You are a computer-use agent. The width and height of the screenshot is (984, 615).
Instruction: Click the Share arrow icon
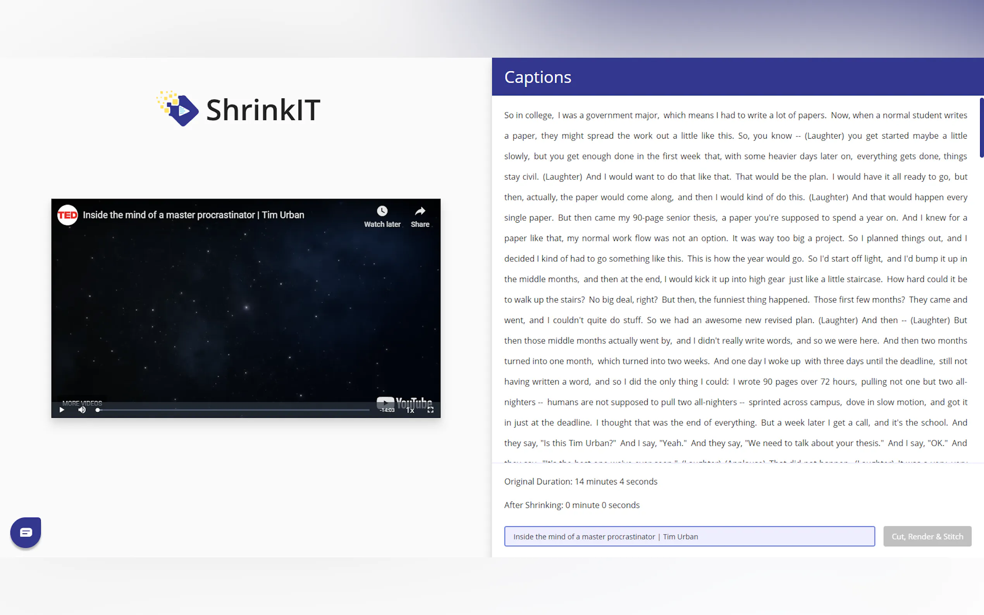pyautogui.click(x=420, y=211)
